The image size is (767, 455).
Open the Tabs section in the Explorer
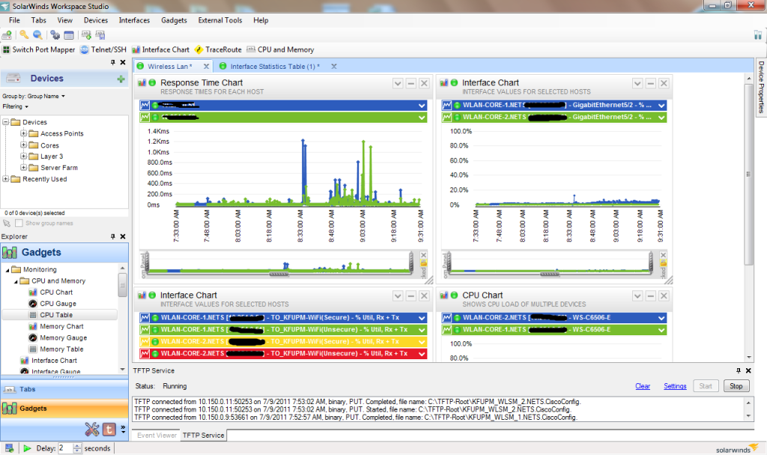64,389
